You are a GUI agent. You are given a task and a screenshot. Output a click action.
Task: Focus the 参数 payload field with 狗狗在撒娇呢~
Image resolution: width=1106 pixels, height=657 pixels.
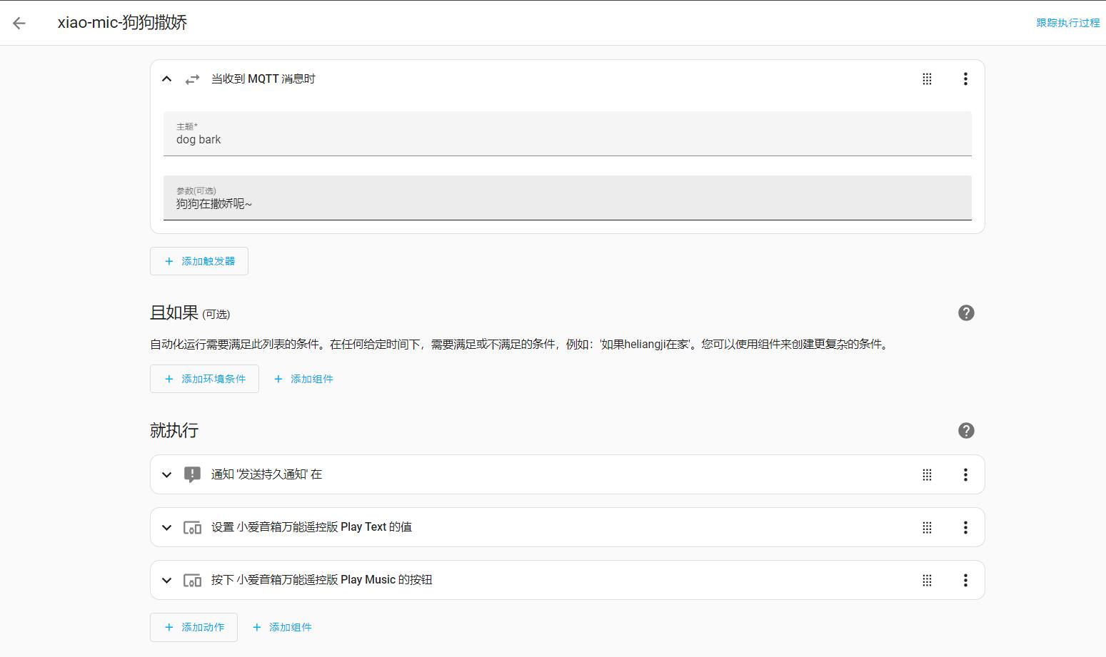point(568,198)
